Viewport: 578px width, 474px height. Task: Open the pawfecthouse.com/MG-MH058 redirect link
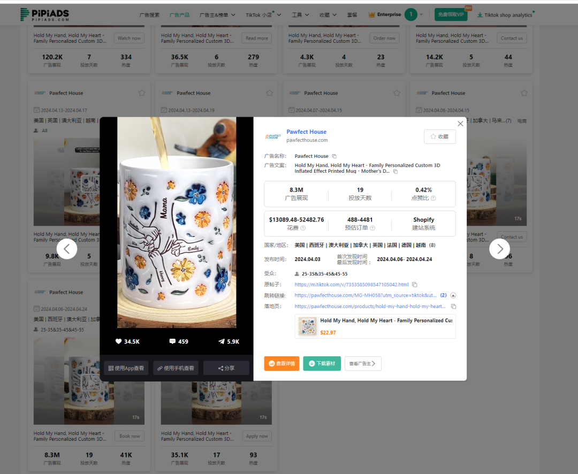coord(366,295)
